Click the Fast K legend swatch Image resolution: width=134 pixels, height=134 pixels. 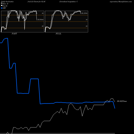[2, 5]
